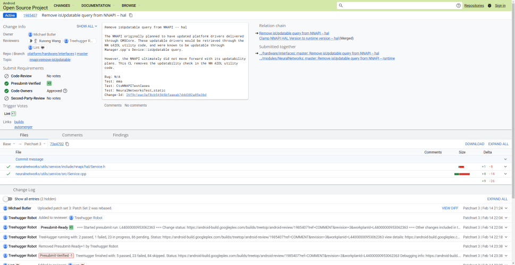Open change number 1985407 link
The height and width of the screenshot is (265, 515).
tap(30, 15)
